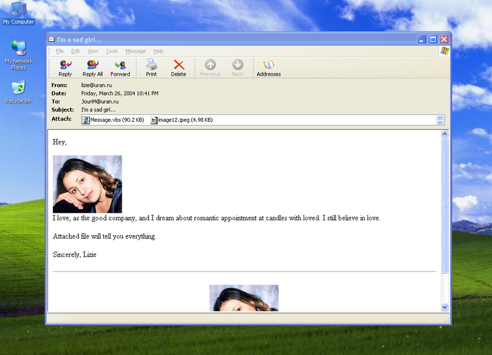This screenshot has width=492, height=355.
Task: Close the email window
Action: (x=444, y=39)
